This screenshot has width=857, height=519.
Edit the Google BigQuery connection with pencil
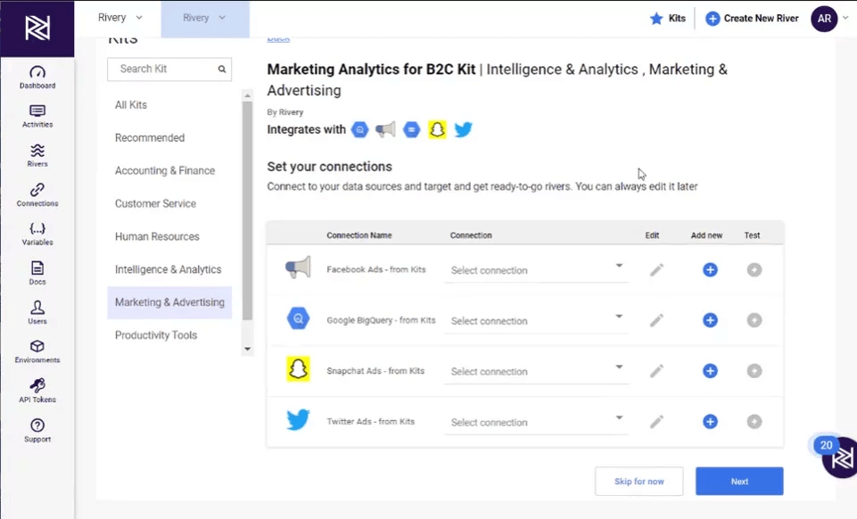coord(656,320)
